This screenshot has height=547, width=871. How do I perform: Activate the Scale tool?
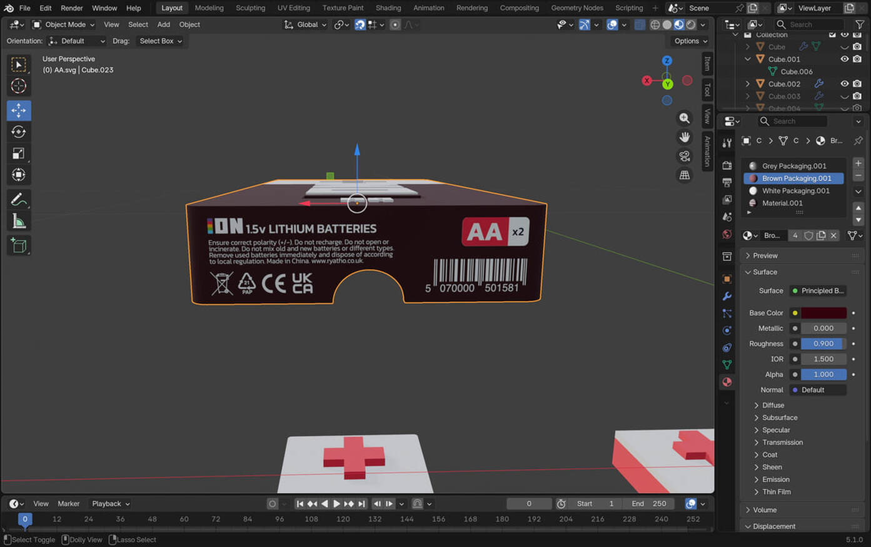pyautogui.click(x=19, y=153)
